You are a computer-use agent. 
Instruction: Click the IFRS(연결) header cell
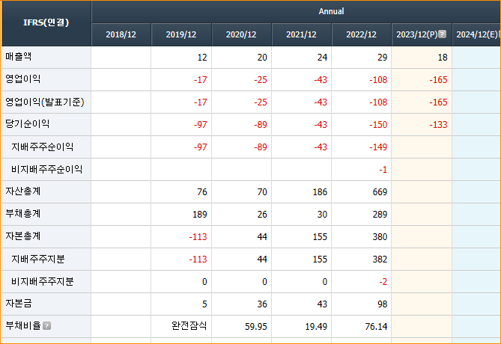[46, 23]
